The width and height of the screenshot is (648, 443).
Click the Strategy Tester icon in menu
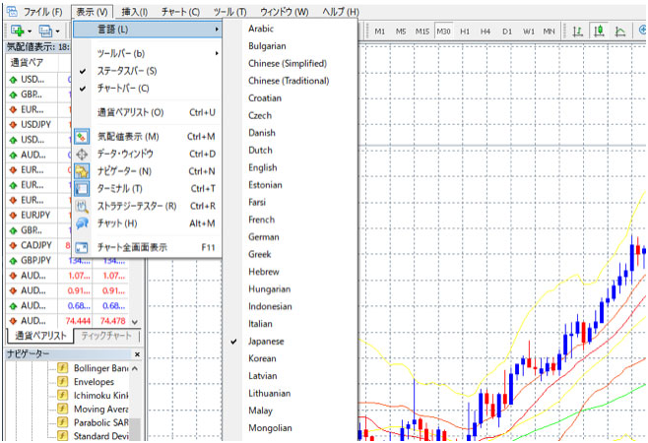coord(82,206)
